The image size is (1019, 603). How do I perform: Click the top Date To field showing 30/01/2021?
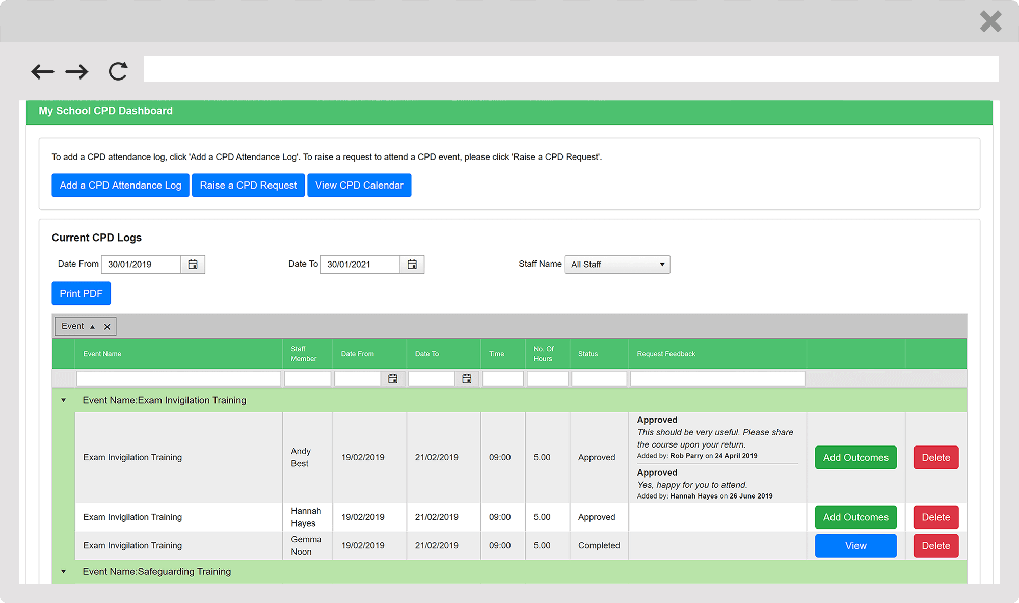360,265
